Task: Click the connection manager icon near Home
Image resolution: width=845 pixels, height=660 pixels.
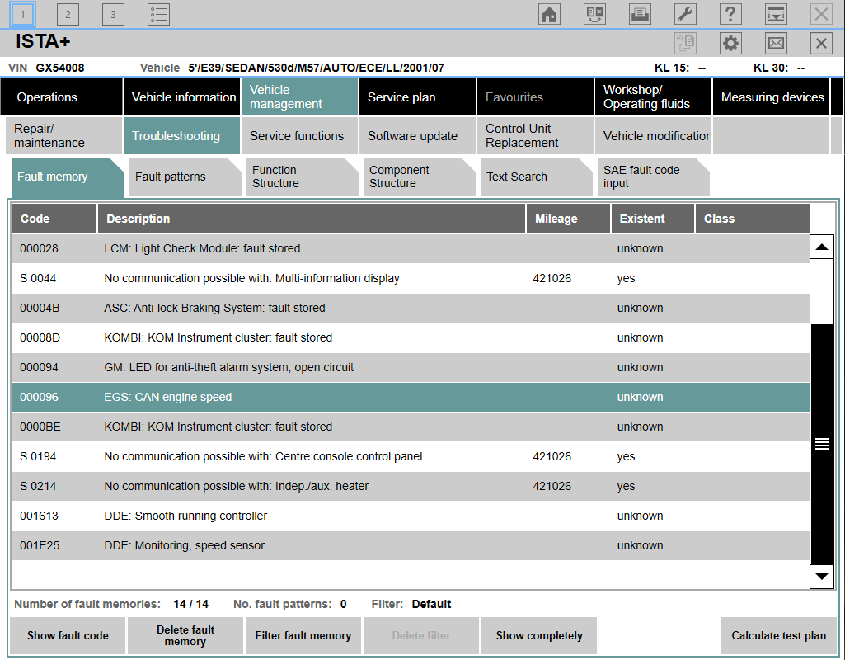Action: point(595,14)
